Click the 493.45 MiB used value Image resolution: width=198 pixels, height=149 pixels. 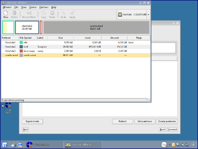(95, 47)
